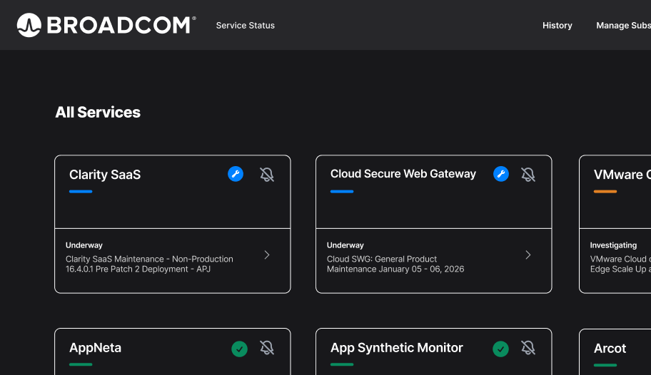Toggle notification bell for AppNeta
This screenshot has width=651, height=375.
[x=267, y=348]
